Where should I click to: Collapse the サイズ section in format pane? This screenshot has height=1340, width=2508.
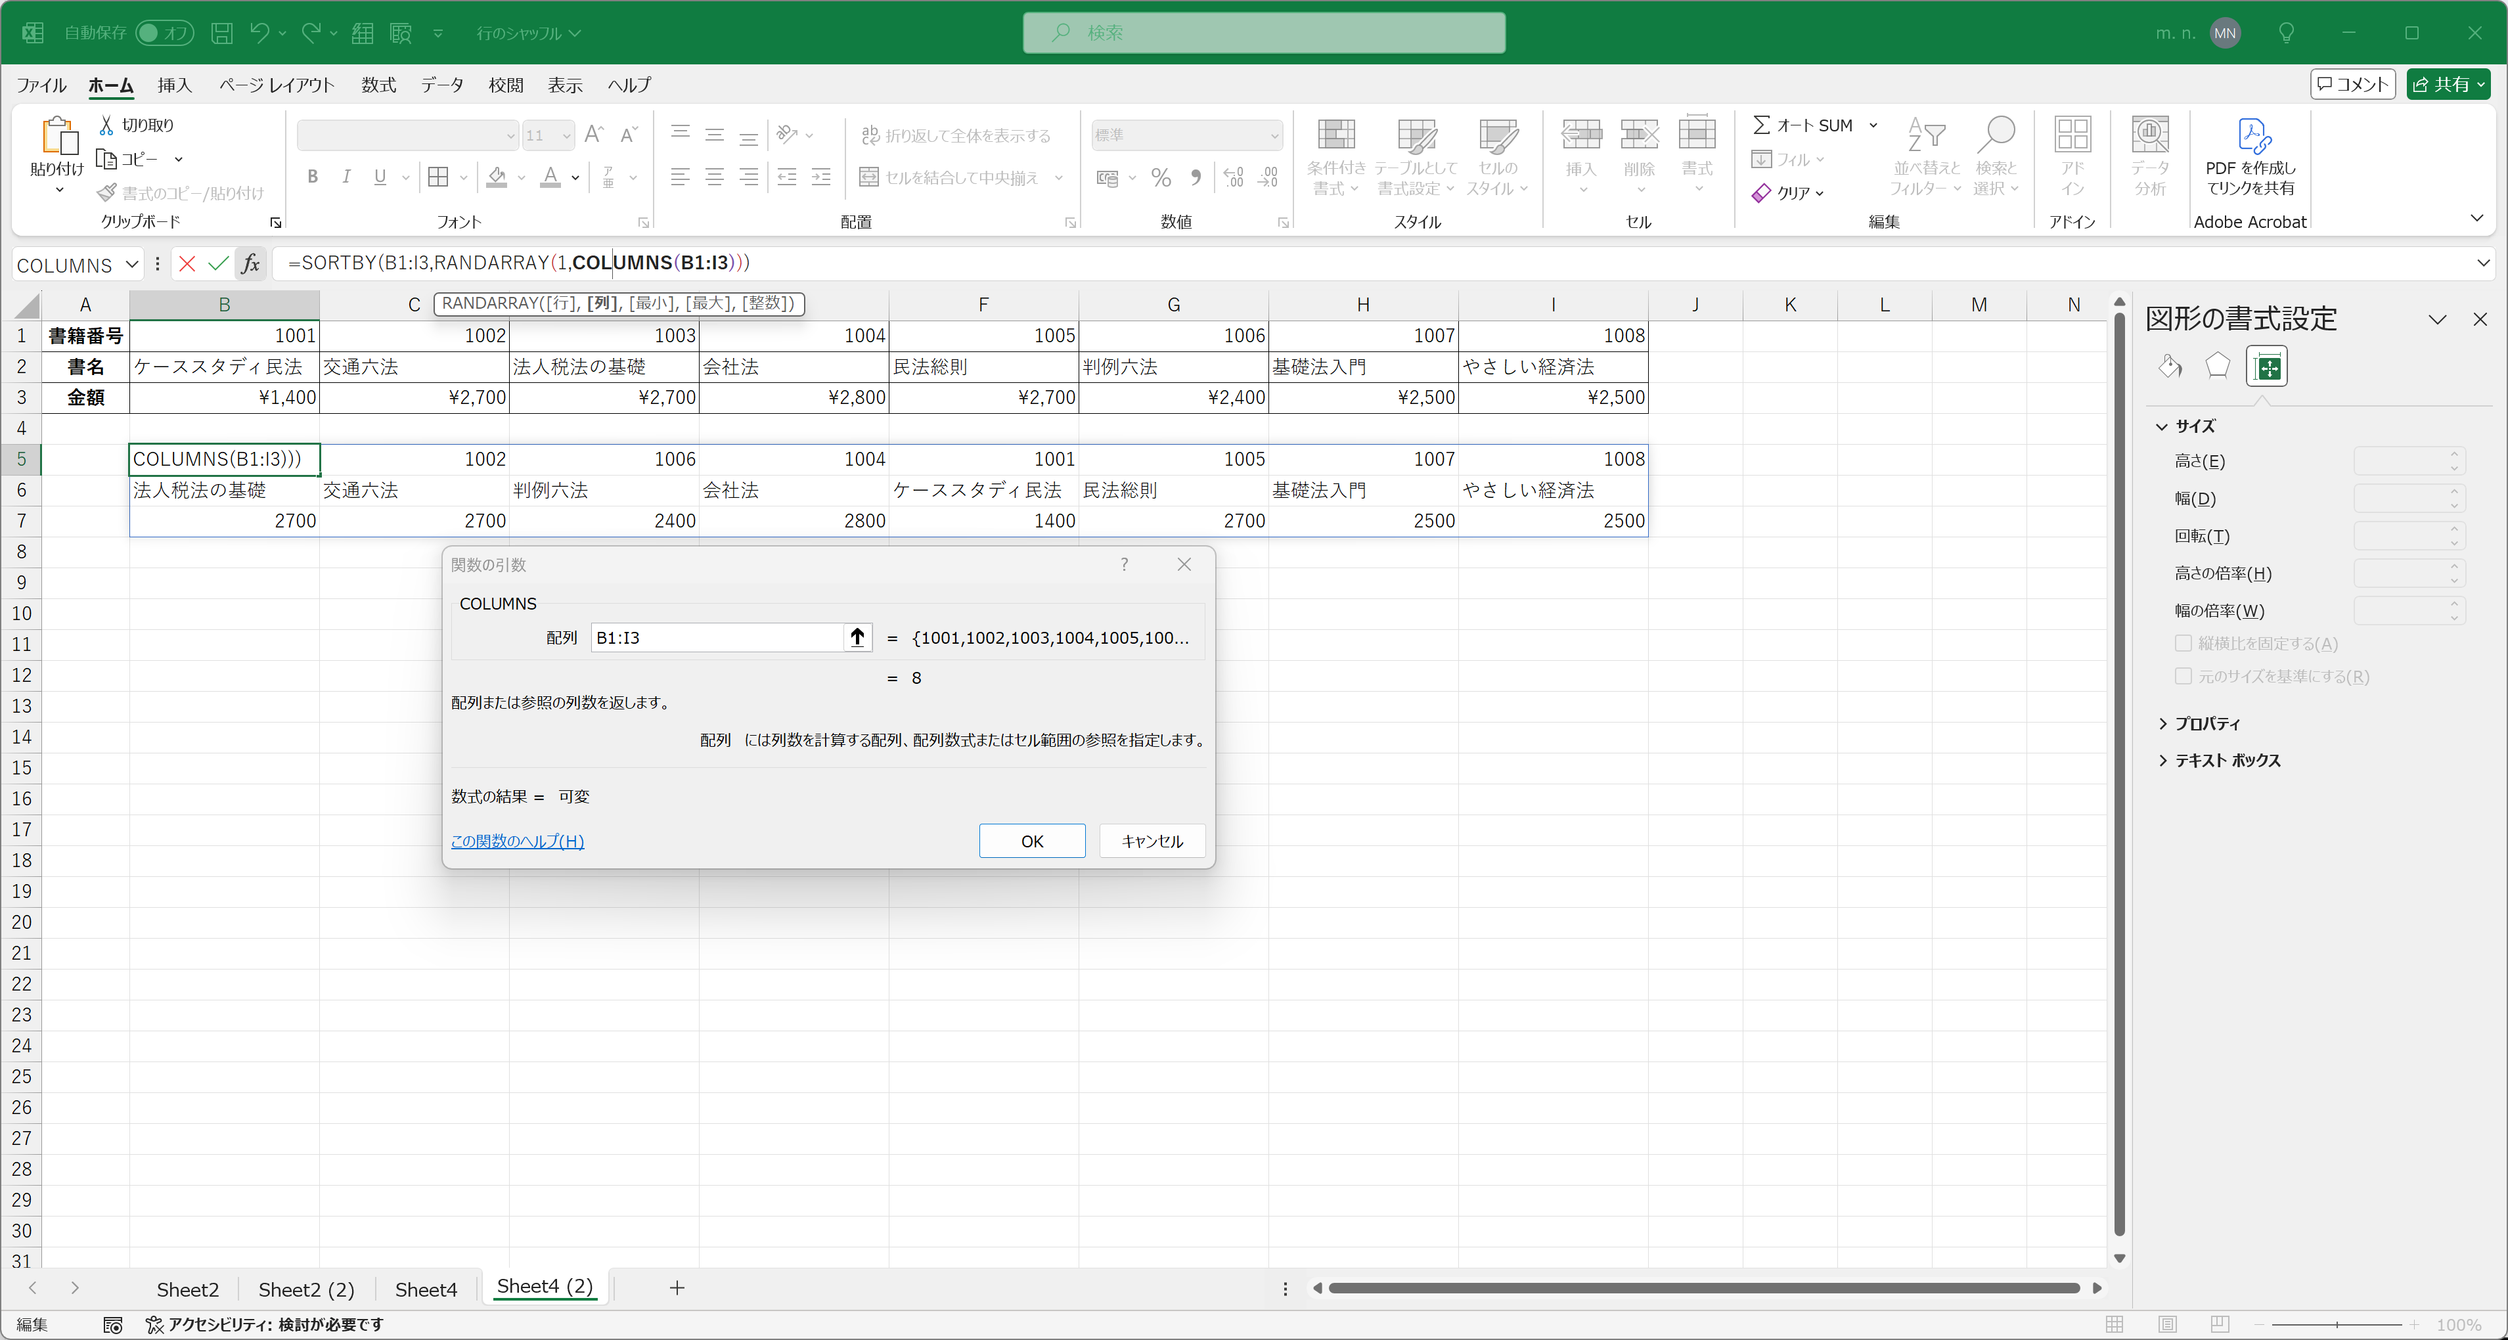point(2162,426)
